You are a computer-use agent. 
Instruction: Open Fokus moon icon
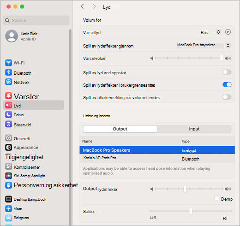tap(8, 115)
